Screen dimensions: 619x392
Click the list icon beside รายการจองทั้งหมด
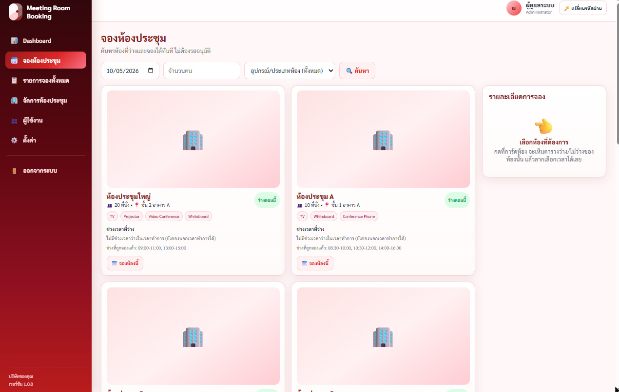pos(14,81)
